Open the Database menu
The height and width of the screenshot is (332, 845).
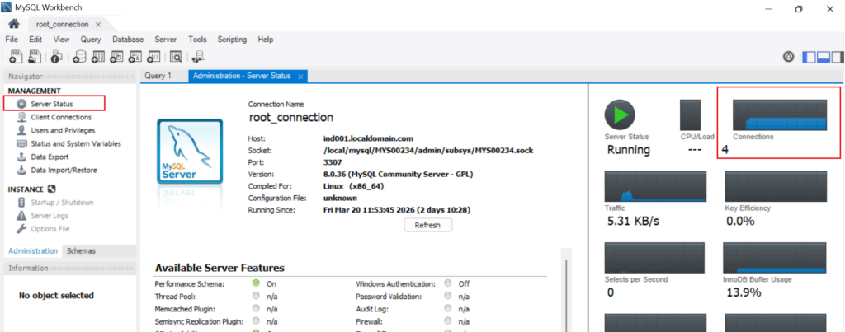[128, 40]
